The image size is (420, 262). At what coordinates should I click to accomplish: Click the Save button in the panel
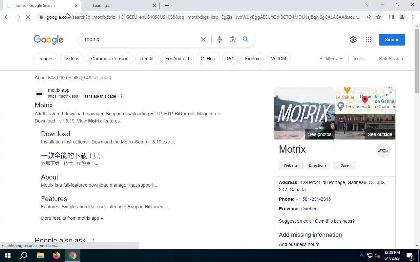[345, 165]
